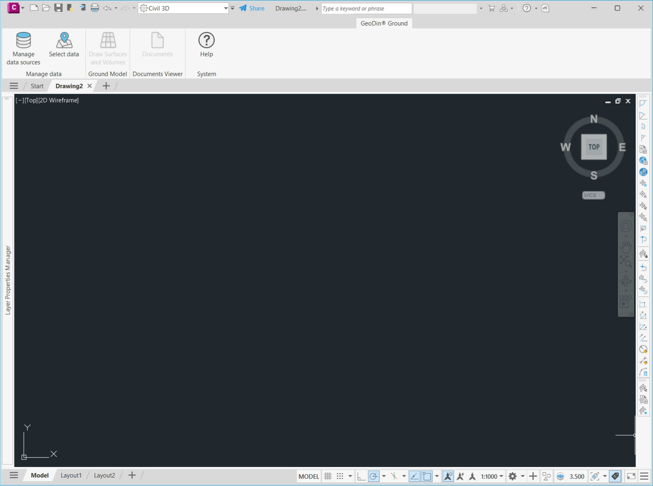Click the TOP face of the ViewCube
653x486 pixels.
(x=594, y=147)
